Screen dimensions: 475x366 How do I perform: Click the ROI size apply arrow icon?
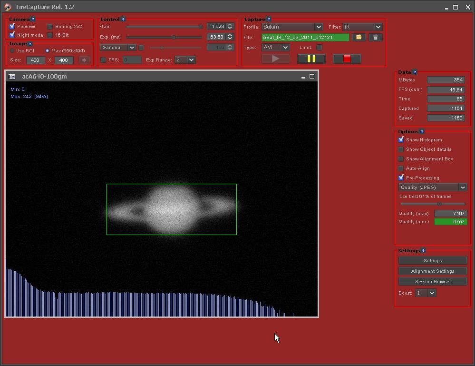point(84,60)
